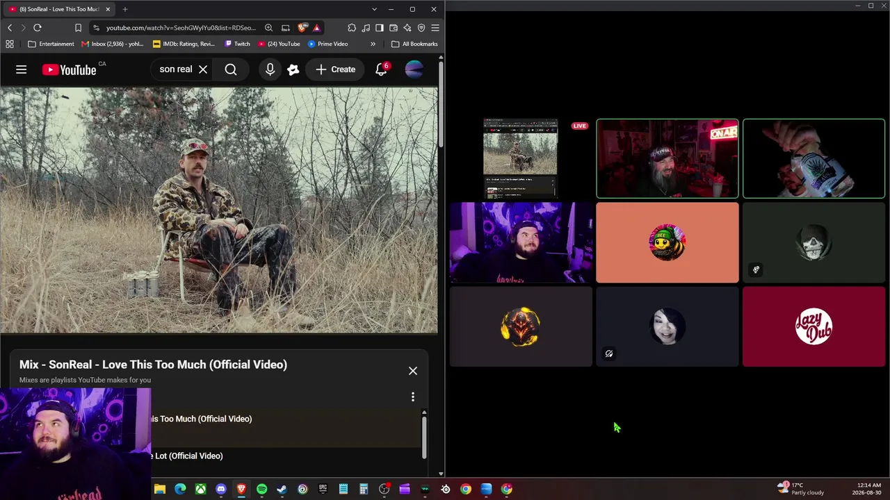The width and height of the screenshot is (890, 500).
Task: Open the Gmail Inbox bookmark
Action: click(113, 44)
